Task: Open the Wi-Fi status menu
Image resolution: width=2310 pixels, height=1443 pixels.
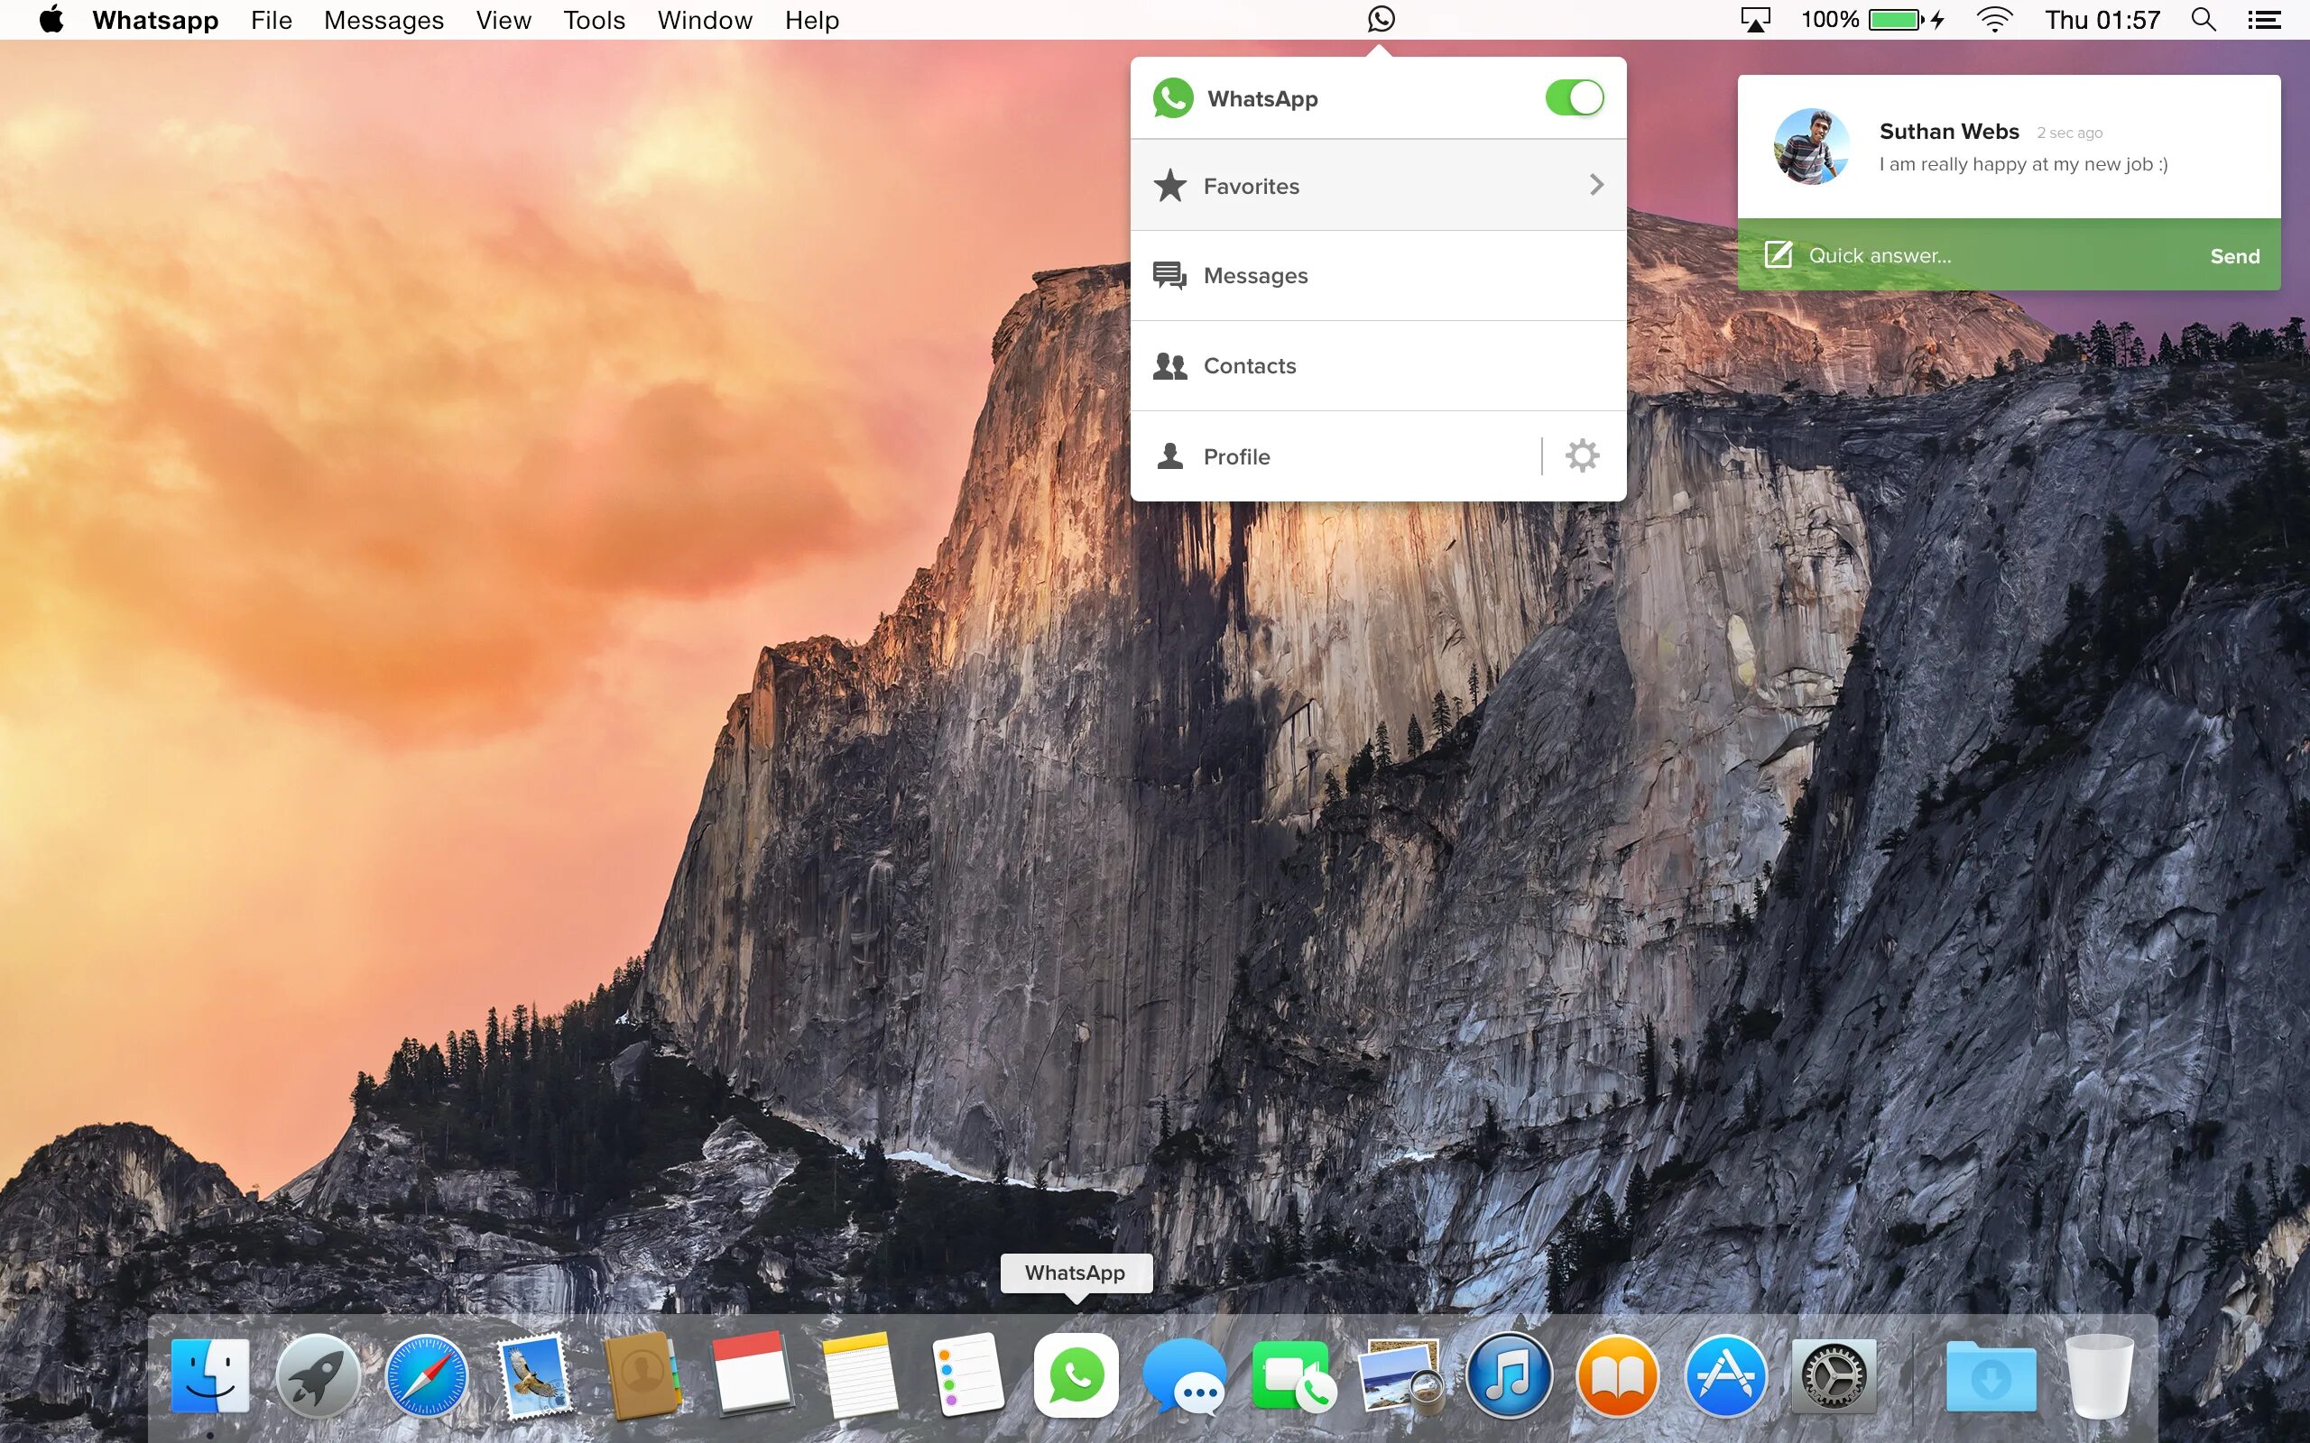Action: (1994, 19)
